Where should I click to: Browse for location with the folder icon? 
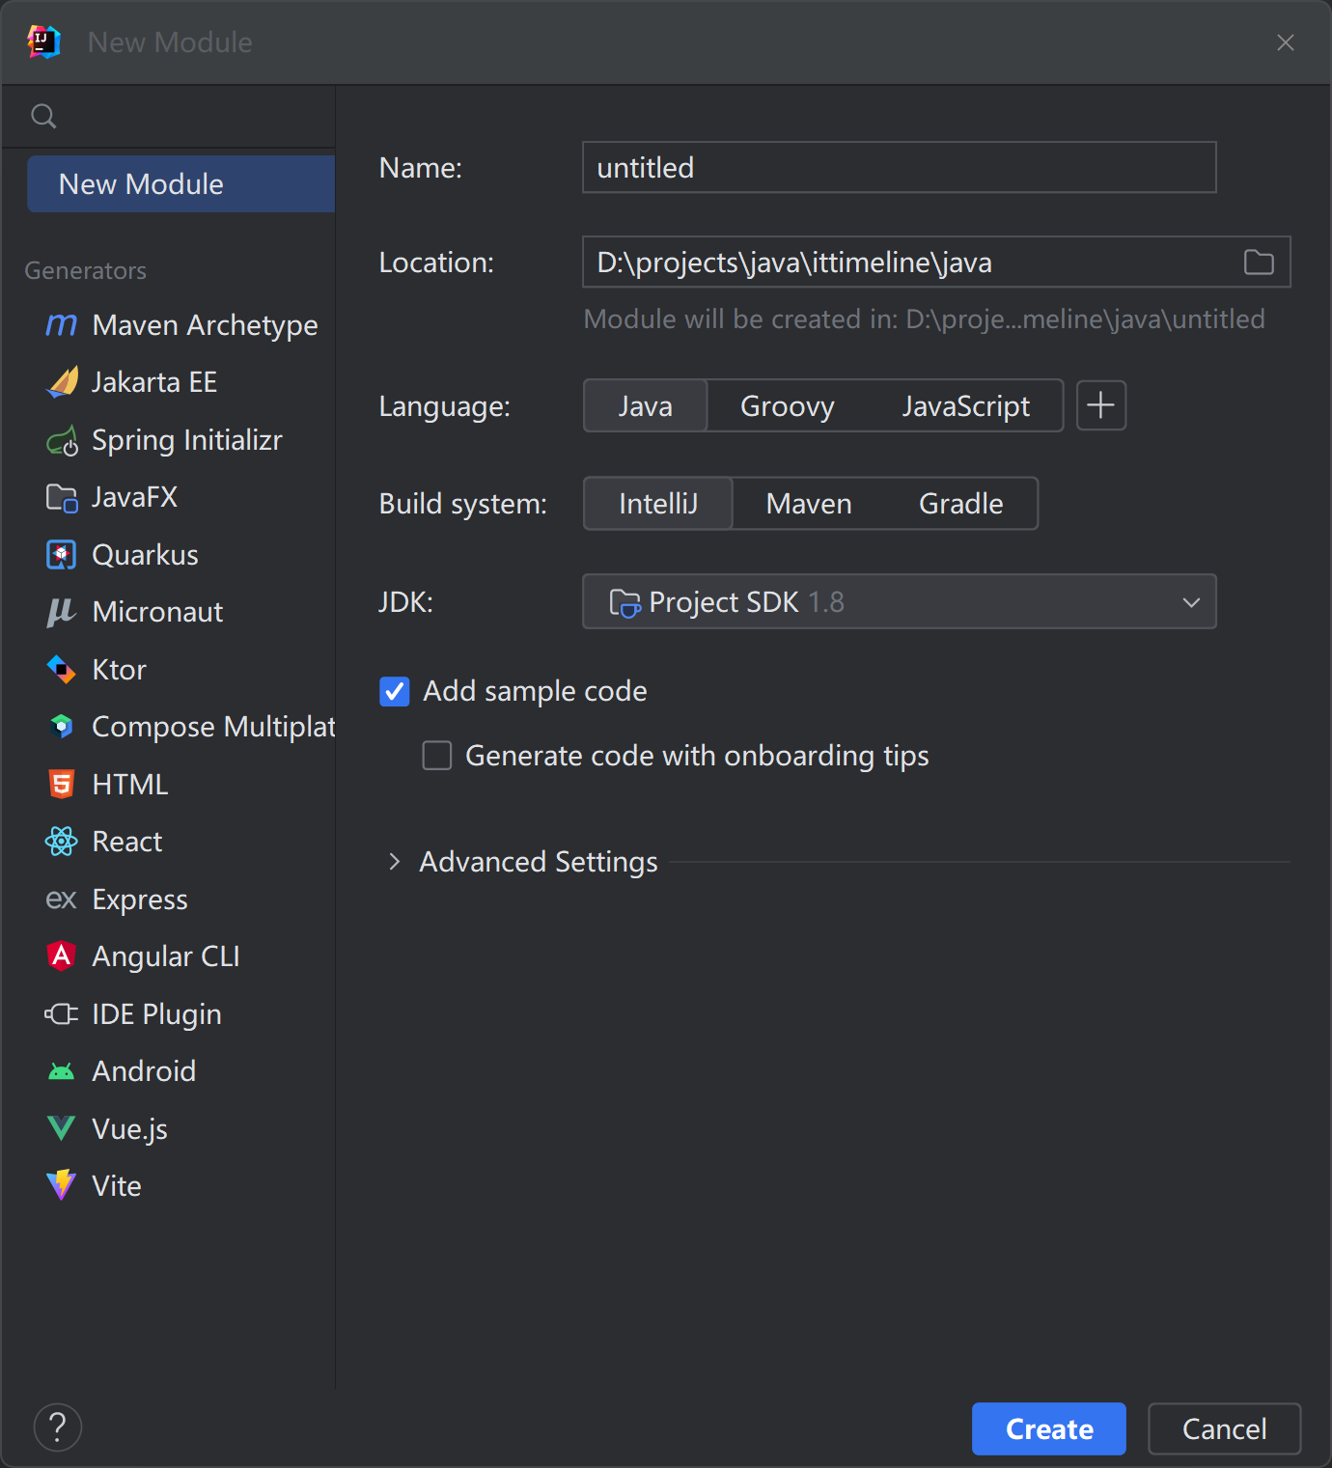pyautogui.click(x=1259, y=263)
